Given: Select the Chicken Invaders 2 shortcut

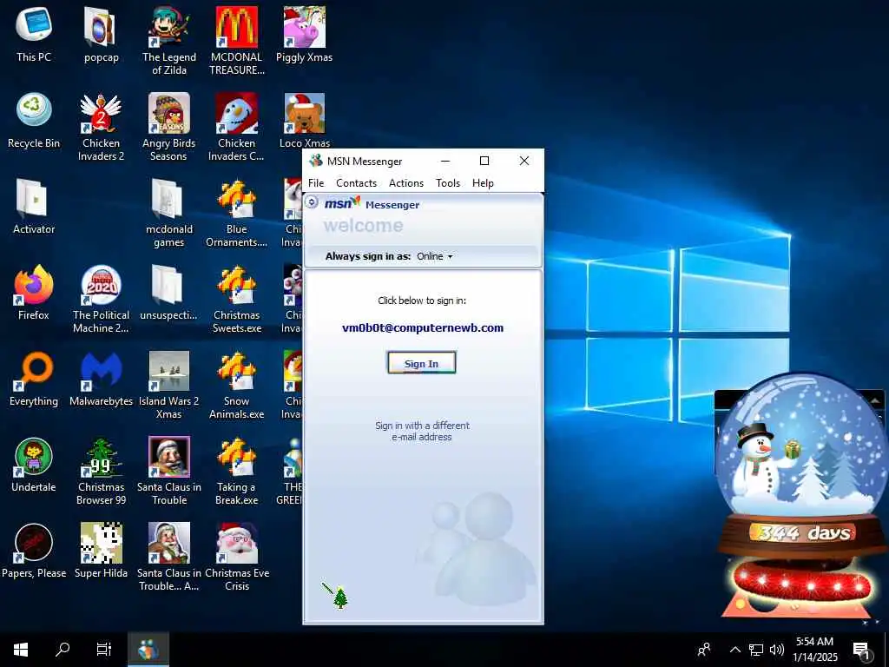Looking at the screenshot, I should (101, 127).
